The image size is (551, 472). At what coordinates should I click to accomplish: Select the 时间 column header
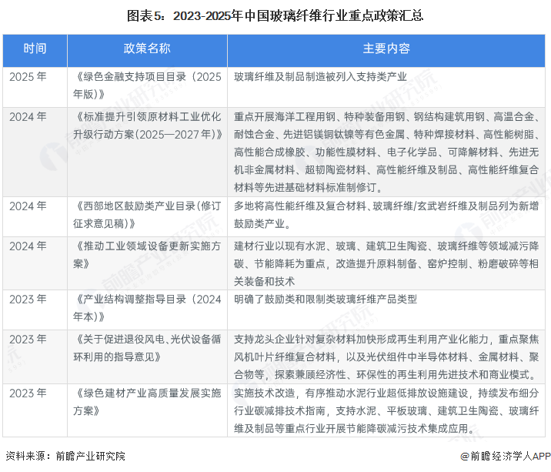35,49
